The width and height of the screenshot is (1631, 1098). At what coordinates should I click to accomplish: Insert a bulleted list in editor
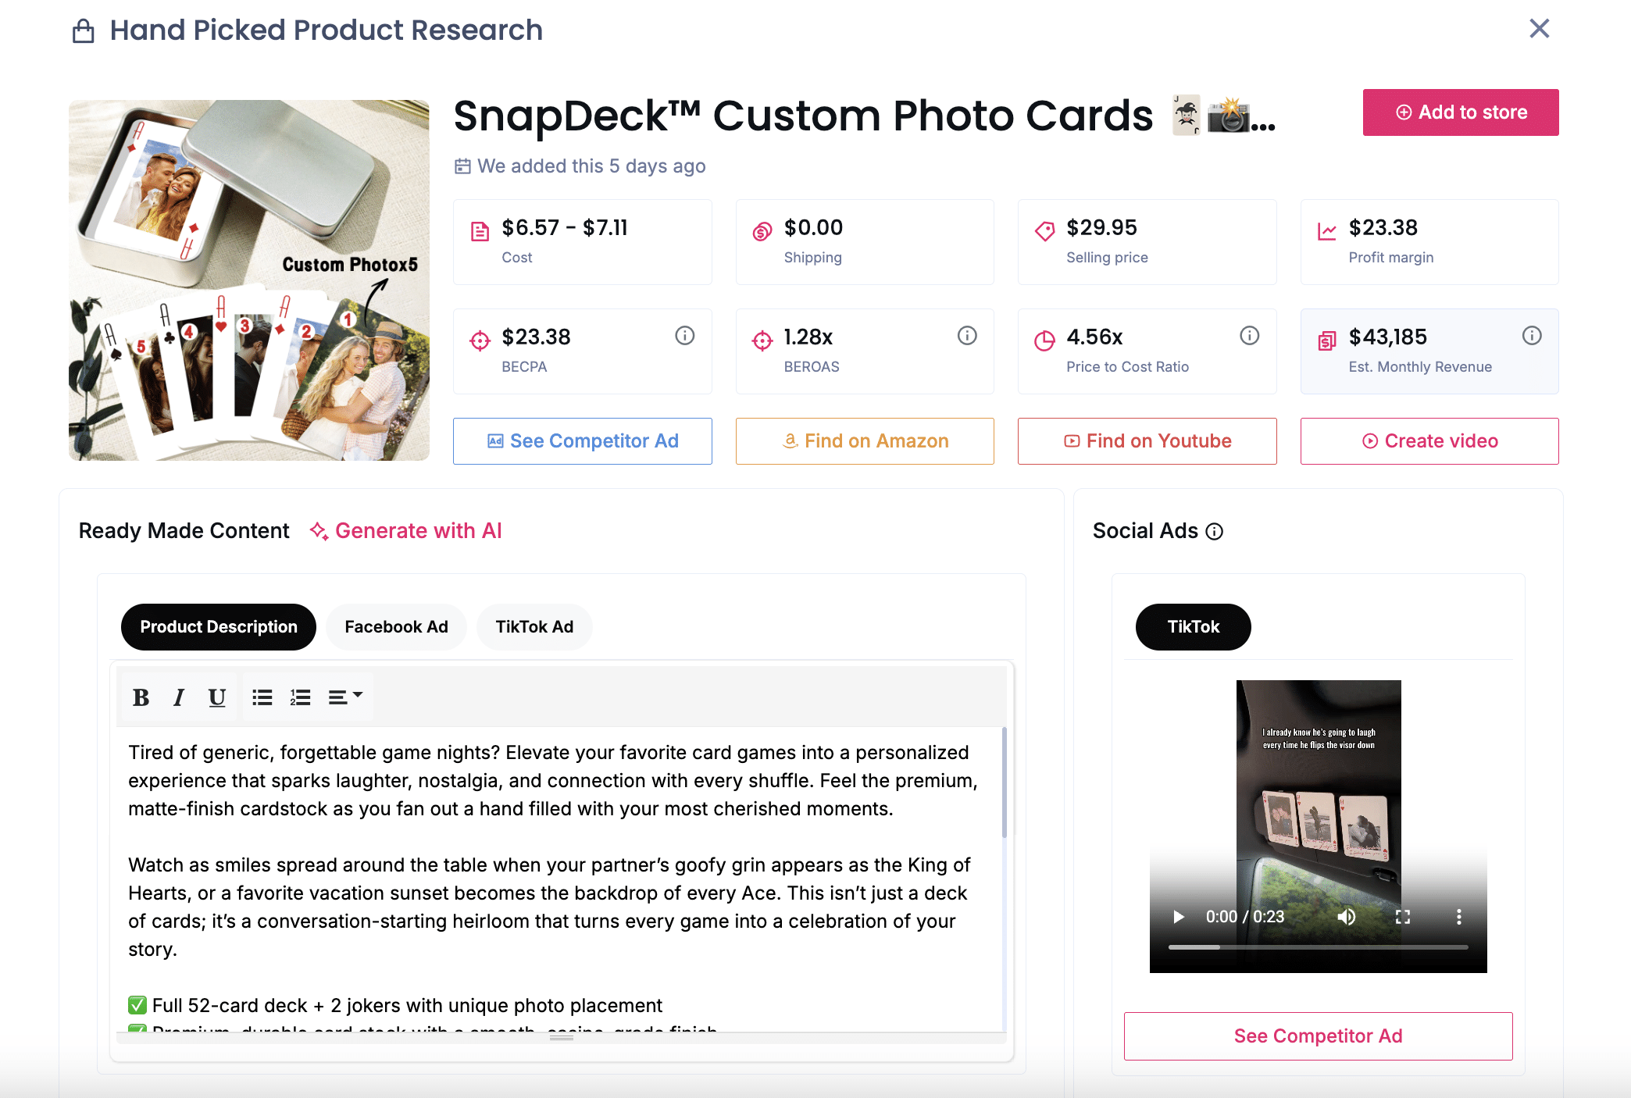tap(262, 697)
